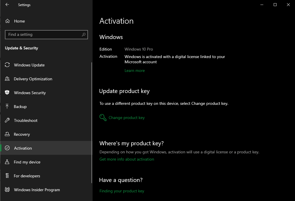Open Windows Update settings
The width and height of the screenshot is (295, 201).
46,65
